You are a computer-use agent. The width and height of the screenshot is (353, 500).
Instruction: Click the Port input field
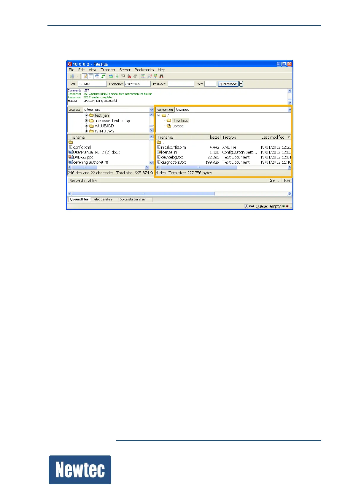[x=210, y=84]
